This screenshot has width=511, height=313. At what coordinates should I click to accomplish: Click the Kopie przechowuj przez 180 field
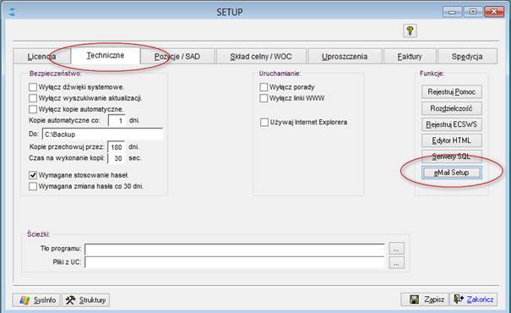point(117,147)
